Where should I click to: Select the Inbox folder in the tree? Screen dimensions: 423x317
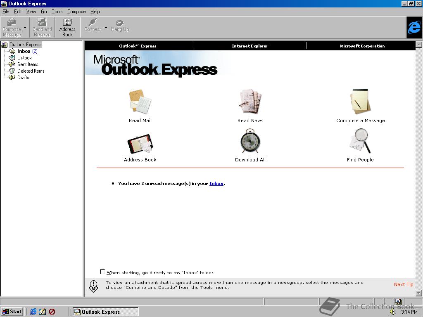click(x=24, y=51)
